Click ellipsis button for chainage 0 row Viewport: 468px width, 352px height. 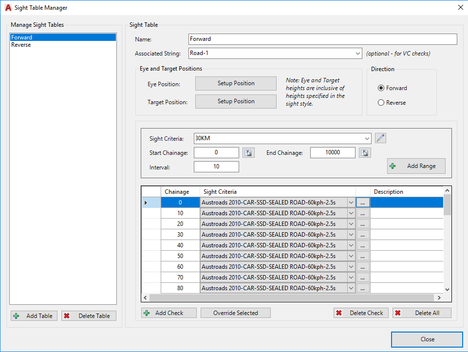(x=363, y=203)
